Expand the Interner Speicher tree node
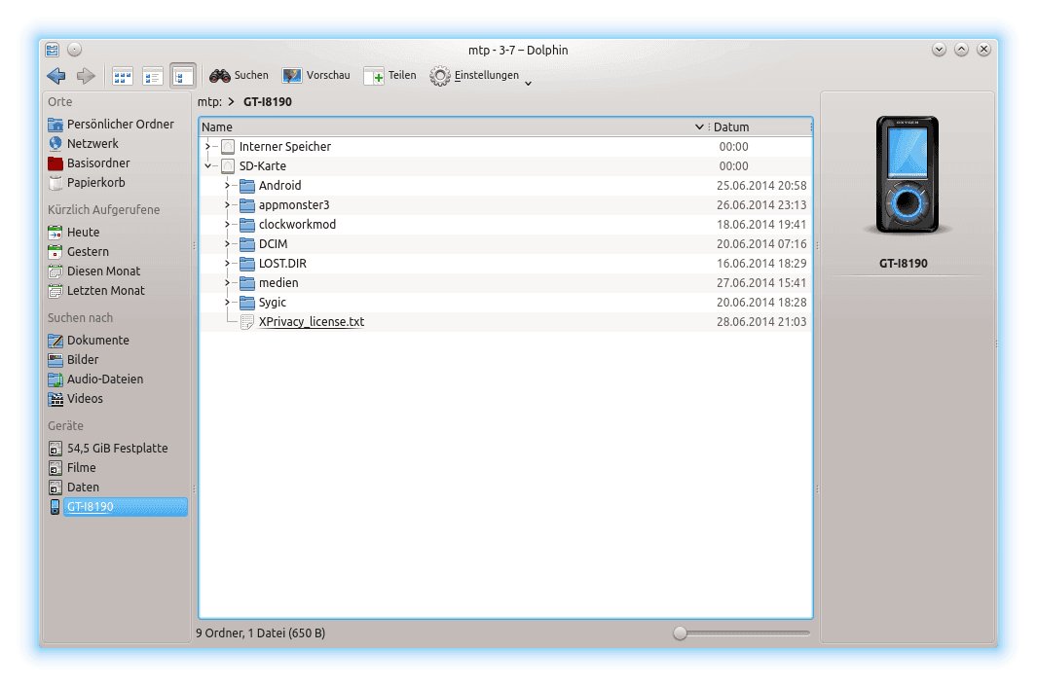 tap(207, 147)
